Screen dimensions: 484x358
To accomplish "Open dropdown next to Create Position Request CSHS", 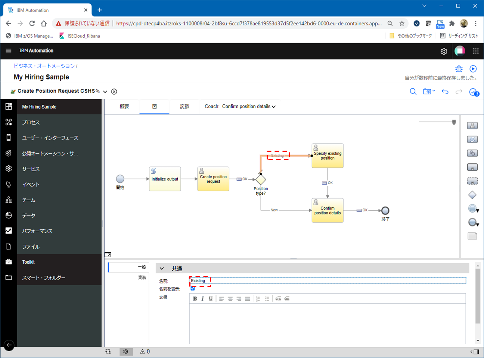I will click(105, 92).
